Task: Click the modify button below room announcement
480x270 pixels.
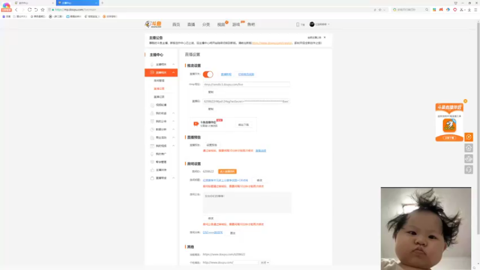Action: [x=211, y=218]
